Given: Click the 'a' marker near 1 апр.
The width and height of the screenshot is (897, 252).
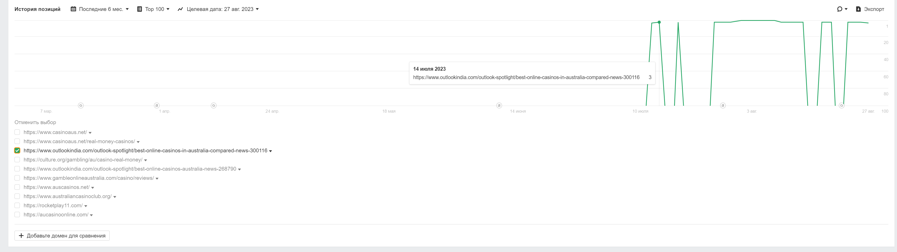Looking at the screenshot, I should [x=157, y=106].
